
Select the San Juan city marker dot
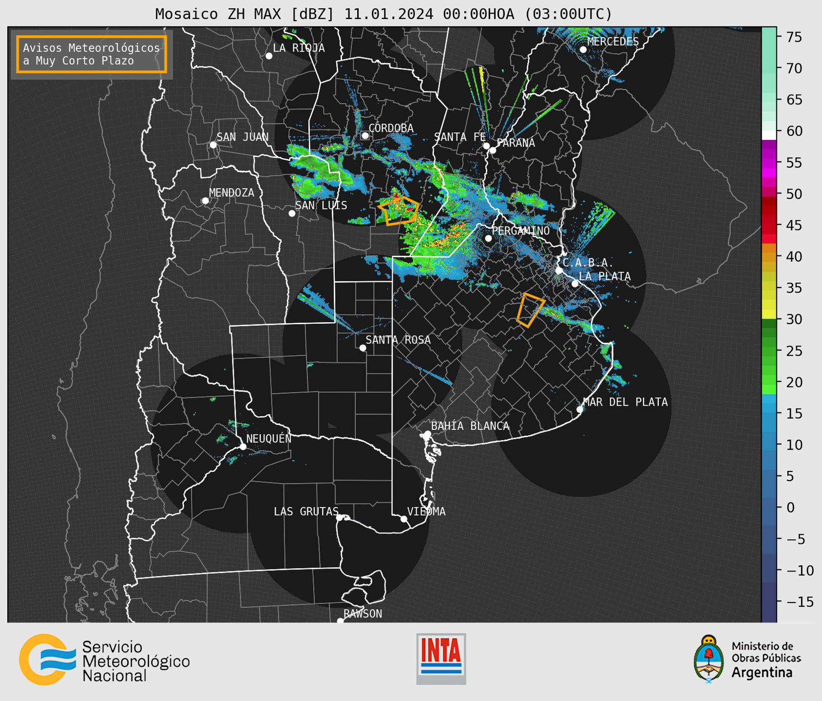[213, 145]
